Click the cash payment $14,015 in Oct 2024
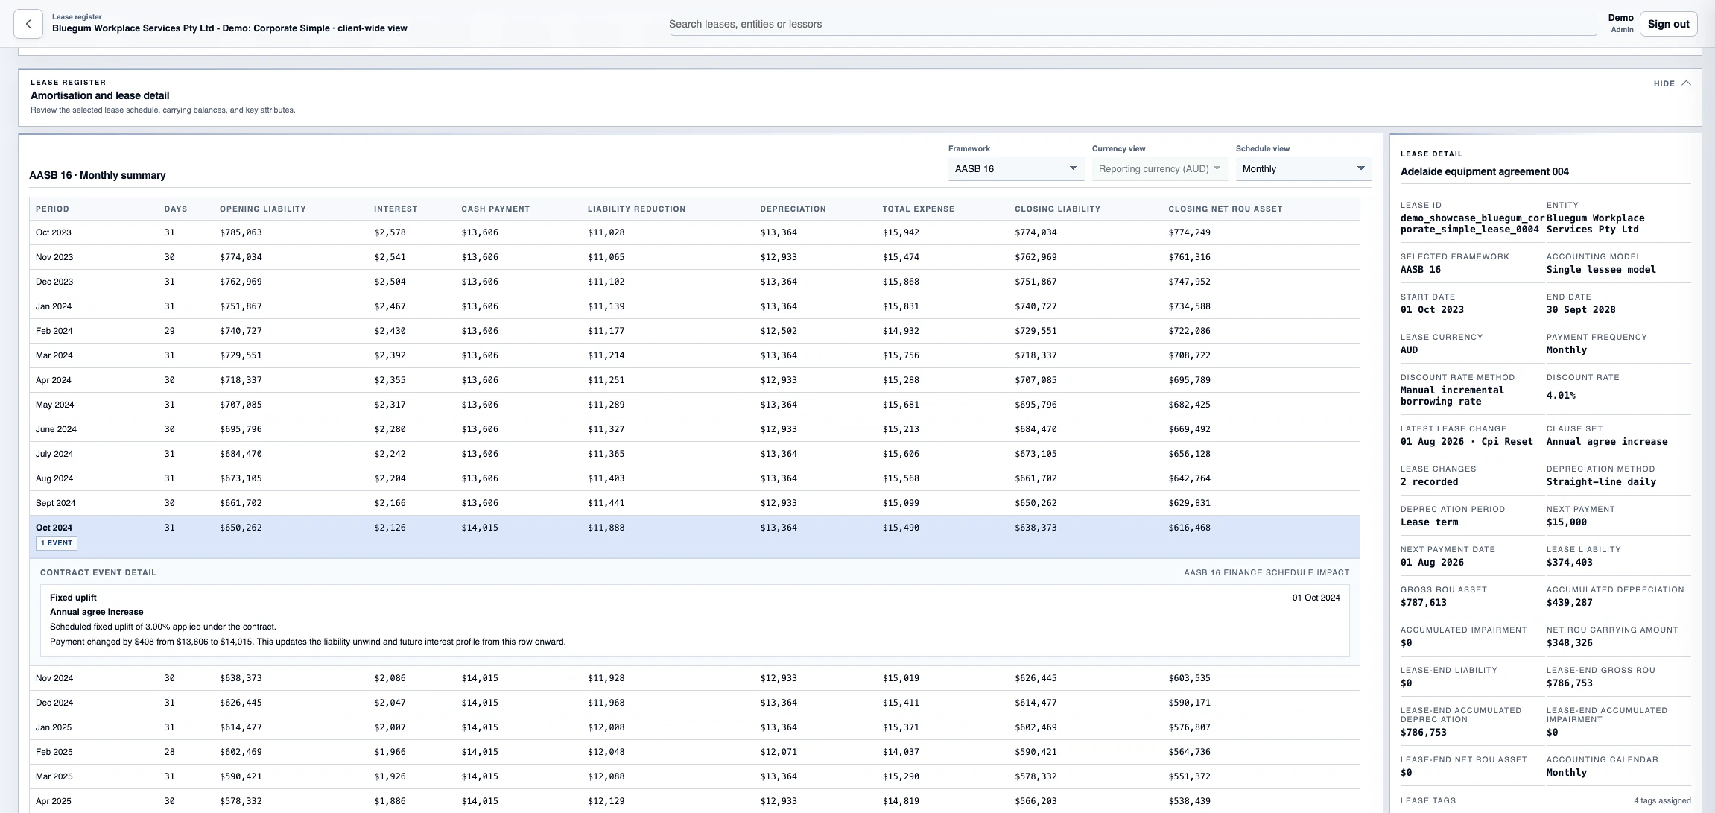The image size is (1715, 813). coord(480,528)
